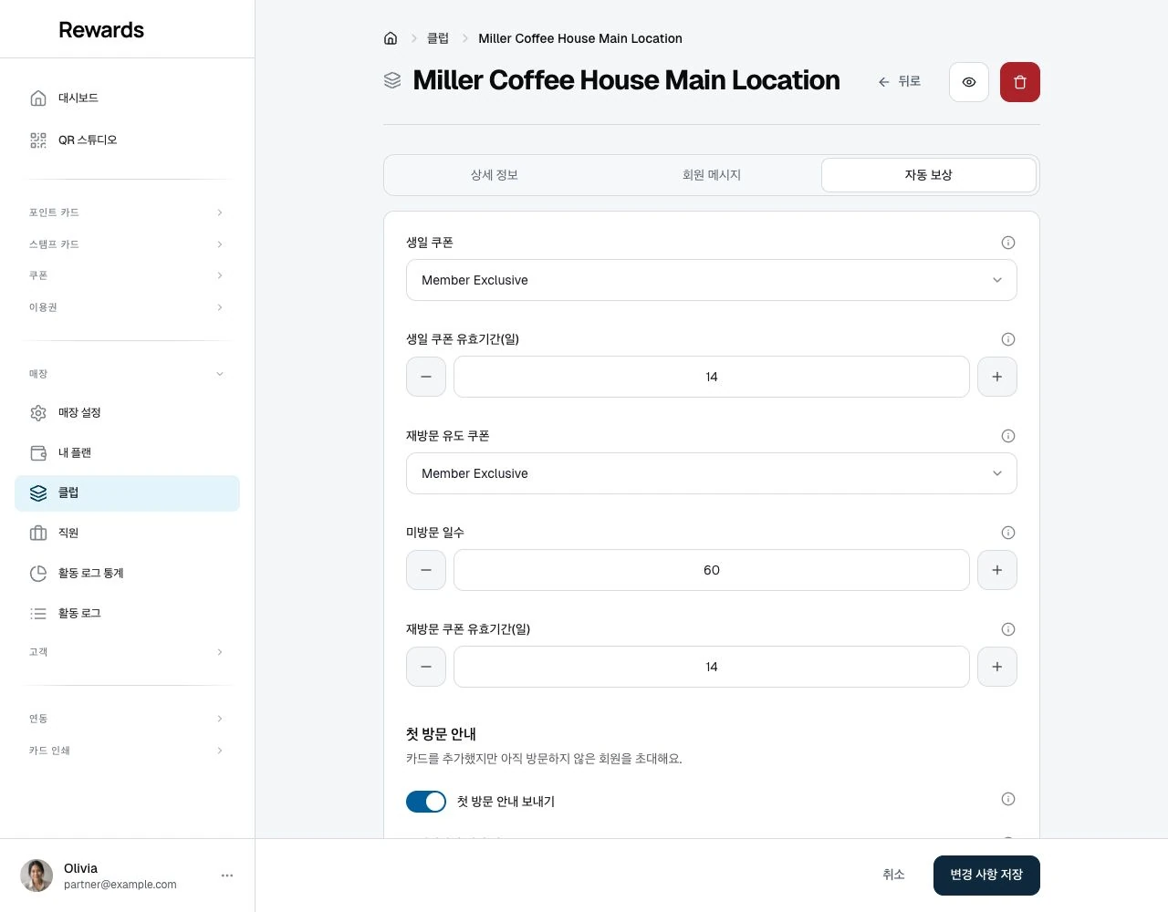Select the 자동 보상 tab
The width and height of the screenshot is (1168, 912).
(x=929, y=175)
